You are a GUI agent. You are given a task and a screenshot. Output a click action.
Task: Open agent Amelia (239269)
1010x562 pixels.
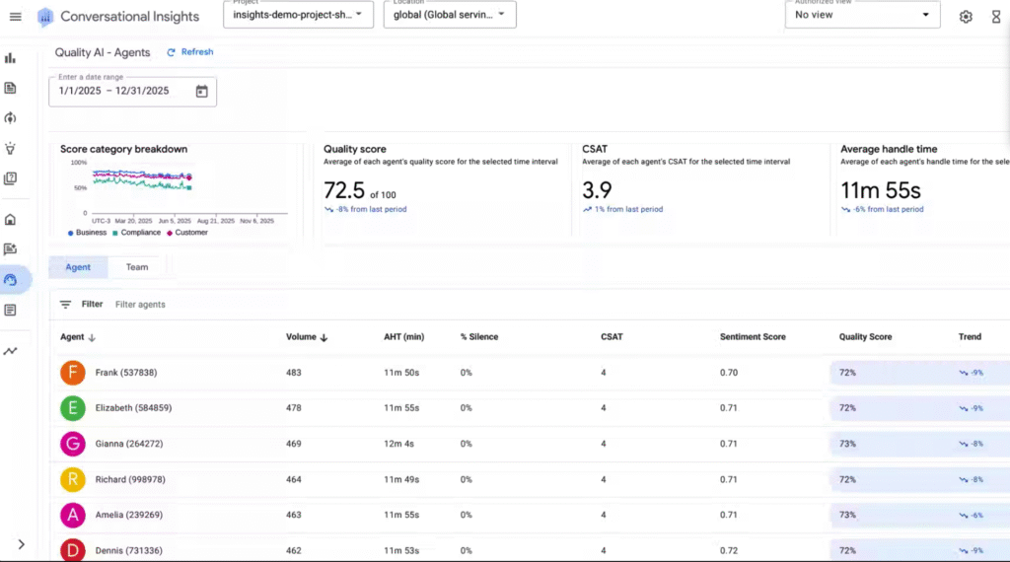(129, 515)
